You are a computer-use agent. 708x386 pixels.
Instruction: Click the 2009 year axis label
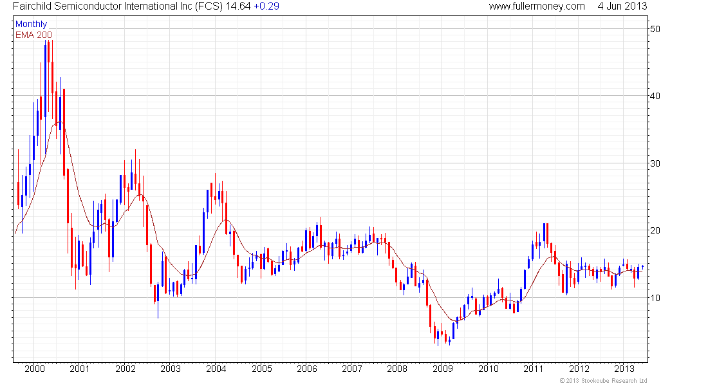443,369
